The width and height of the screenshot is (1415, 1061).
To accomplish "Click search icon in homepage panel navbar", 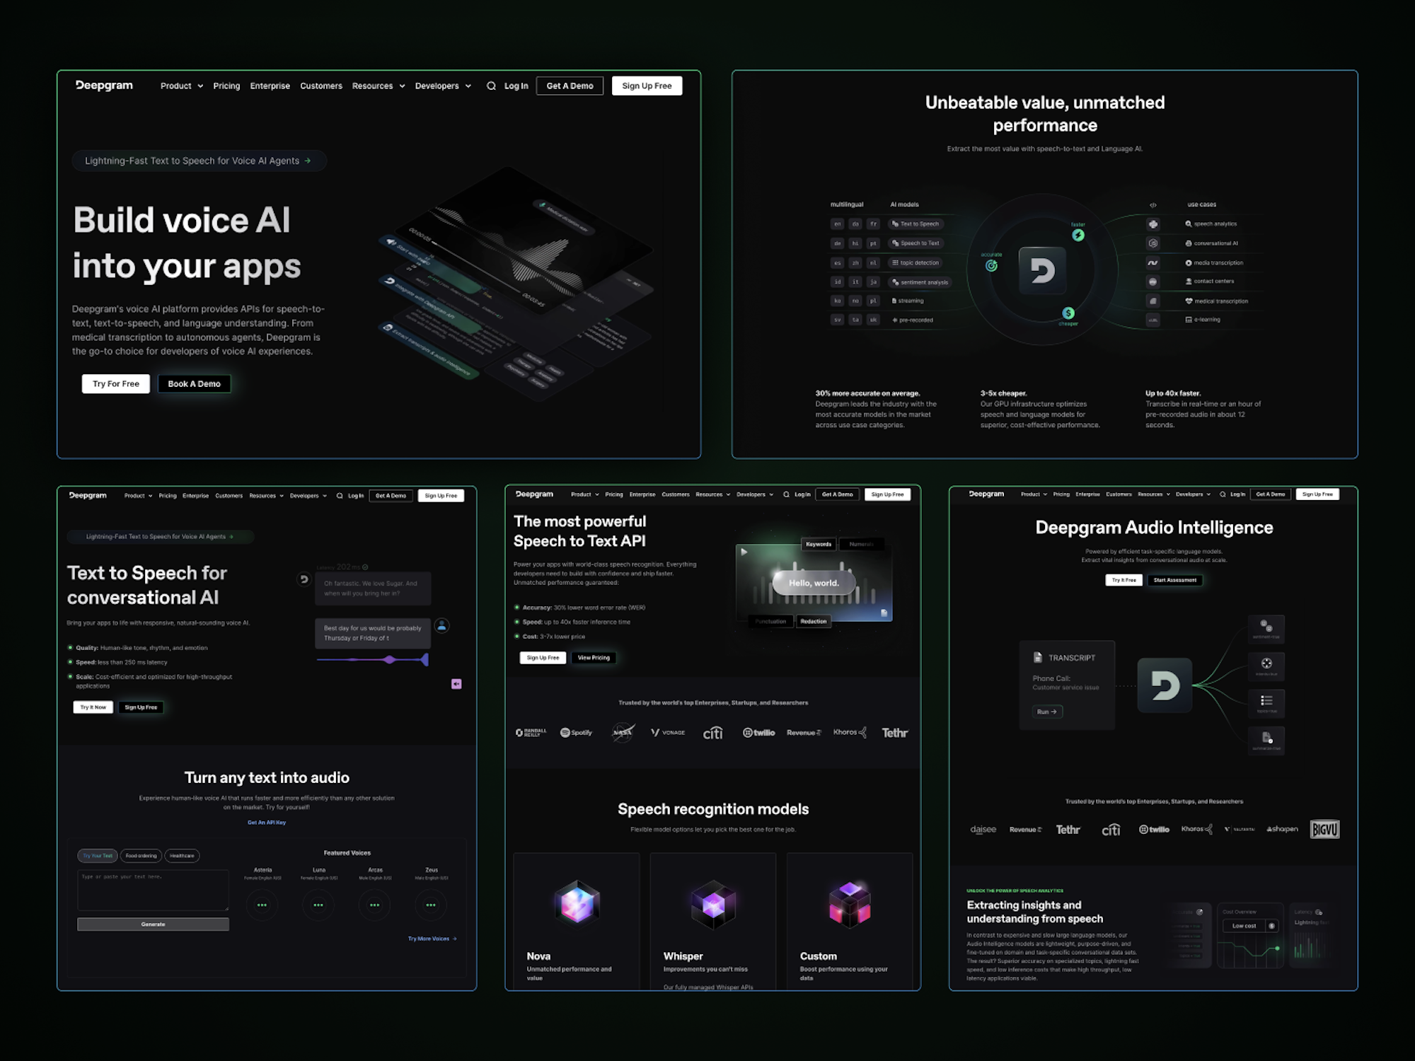I will tap(491, 86).
